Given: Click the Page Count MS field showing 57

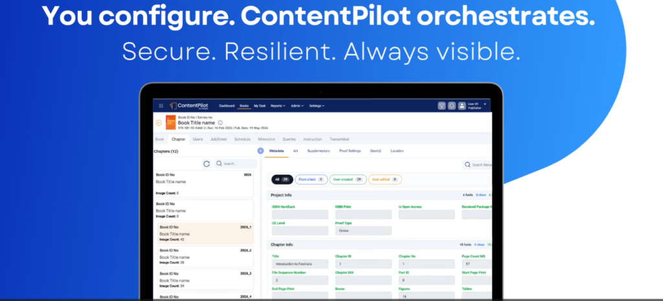Looking at the screenshot, I should click(x=477, y=264).
